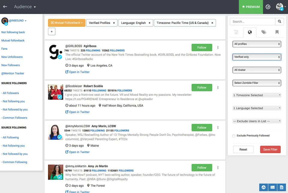Viewport: 288px width, 193px height.
Task: Add a new filter with plus button
Action: 52,31
